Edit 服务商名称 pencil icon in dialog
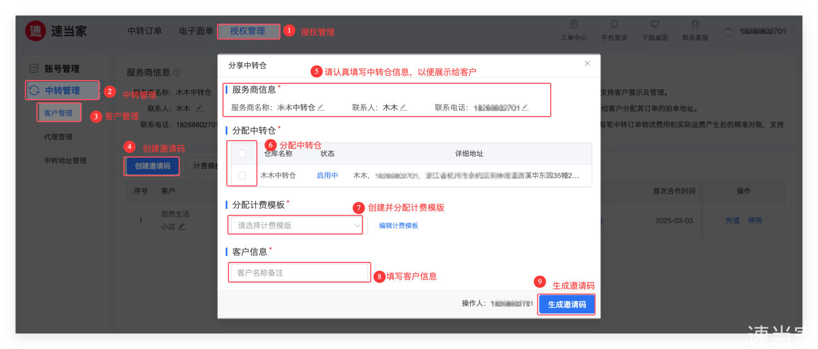Screen dimensions: 818x349 pyautogui.click(x=321, y=108)
